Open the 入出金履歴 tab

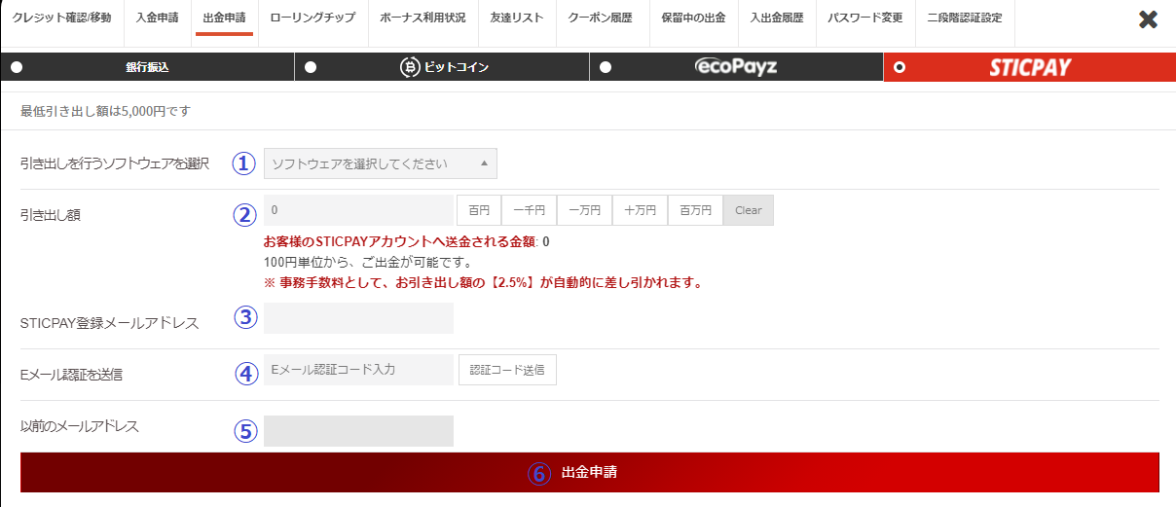[x=777, y=18]
